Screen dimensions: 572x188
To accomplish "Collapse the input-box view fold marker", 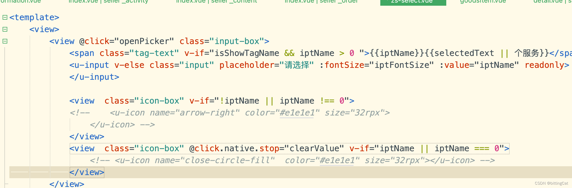I will point(5,41).
